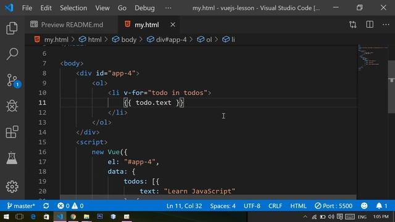Click "#app-4" string on line 17
The height and width of the screenshot is (222, 395).
[x=139, y=162]
